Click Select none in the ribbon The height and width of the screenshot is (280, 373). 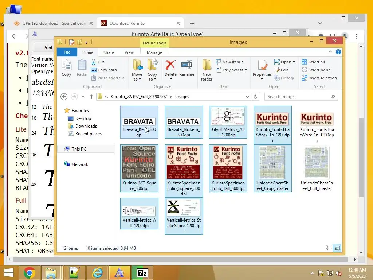pyautogui.click(x=316, y=70)
